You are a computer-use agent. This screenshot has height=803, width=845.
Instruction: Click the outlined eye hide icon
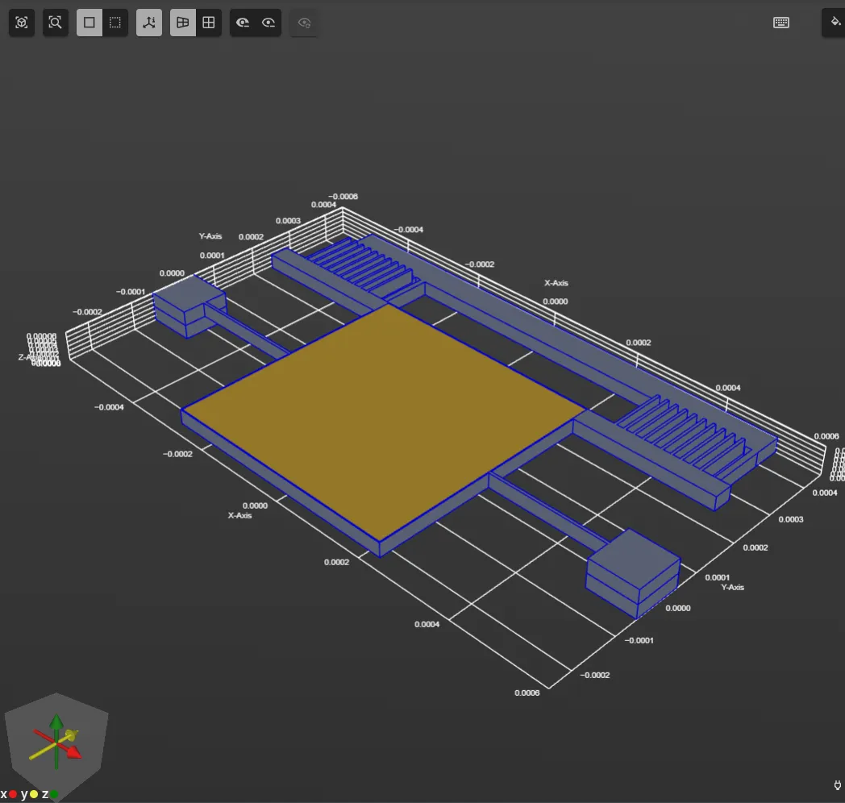268,23
